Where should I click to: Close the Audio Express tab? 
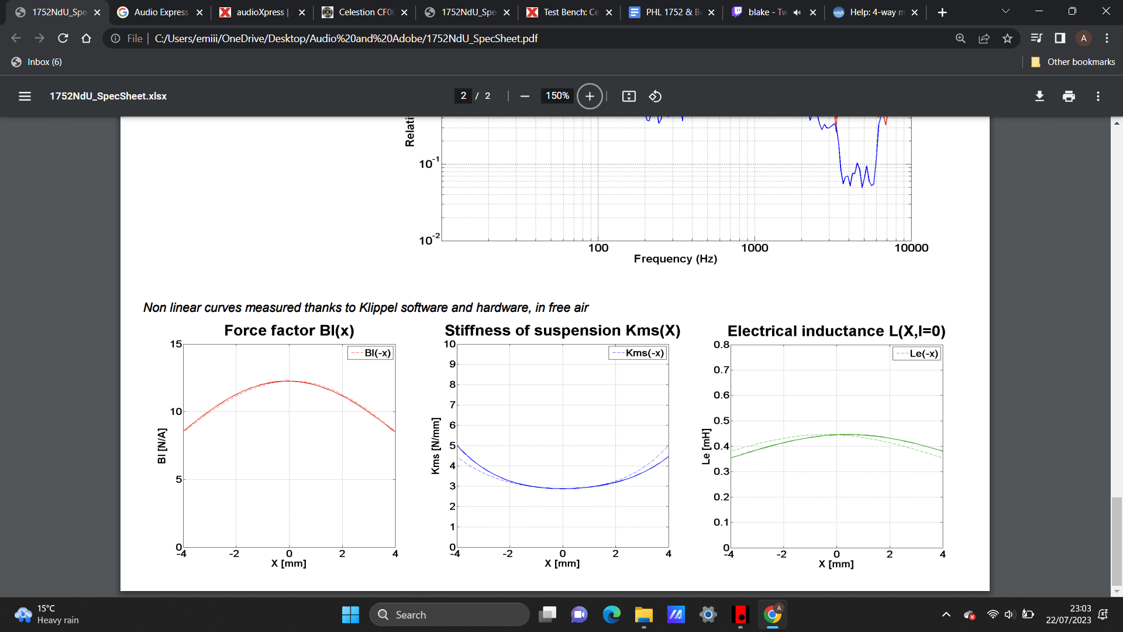click(199, 12)
